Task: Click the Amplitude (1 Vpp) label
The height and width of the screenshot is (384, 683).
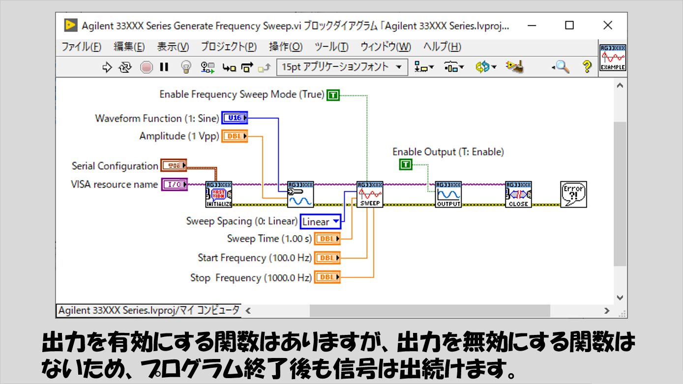Action: (x=179, y=137)
